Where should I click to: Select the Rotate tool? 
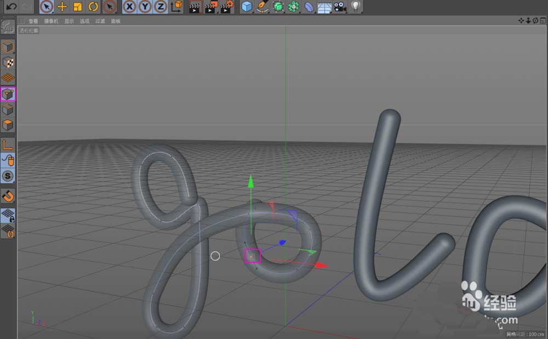click(93, 7)
